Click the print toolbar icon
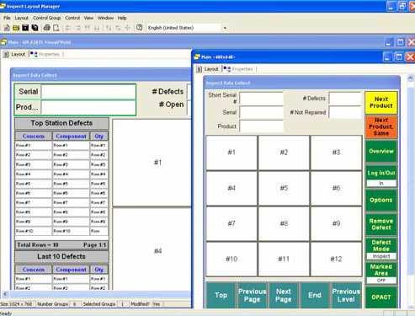The height and width of the screenshot is (316, 415). (x=47, y=28)
